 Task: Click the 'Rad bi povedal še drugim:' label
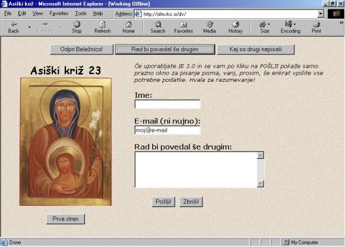tap(183, 147)
